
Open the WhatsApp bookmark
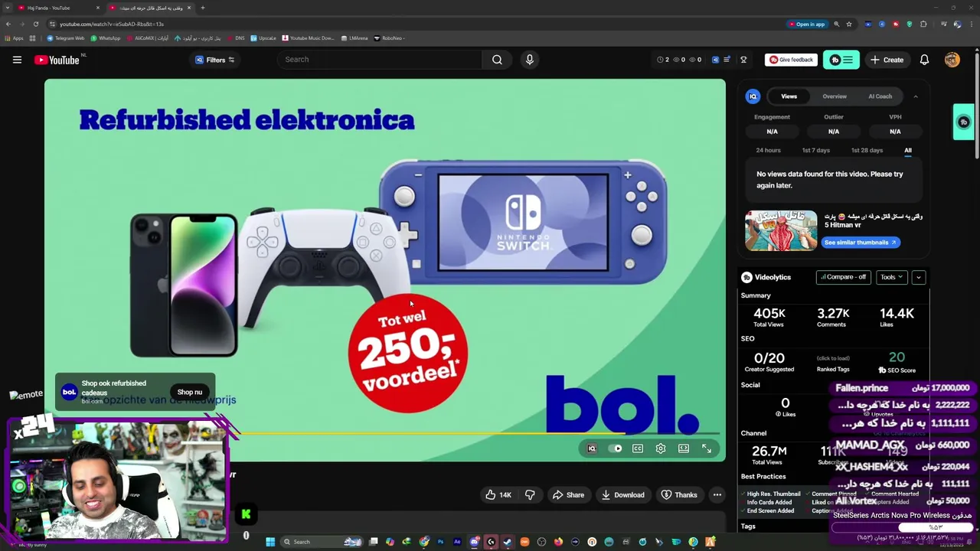pyautogui.click(x=106, y=38)
